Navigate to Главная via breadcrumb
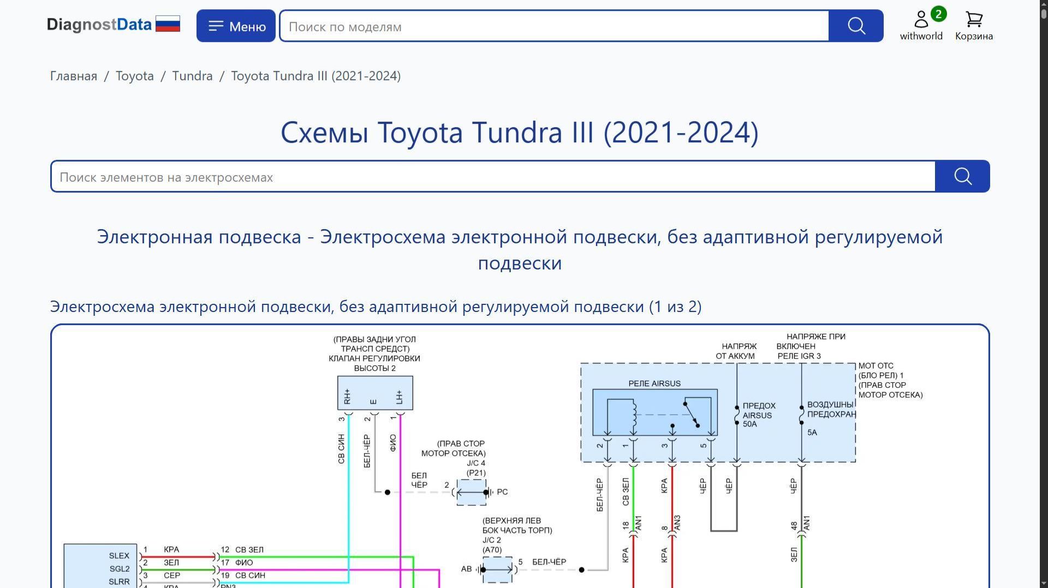This screenshot has height=588, width=1048. pos(73,76)
